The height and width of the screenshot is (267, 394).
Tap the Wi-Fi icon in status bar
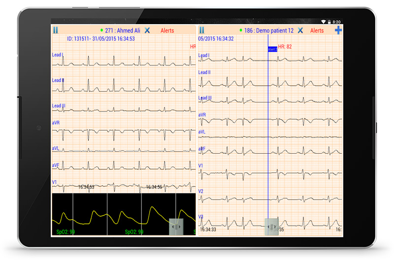pyautogui.click(x=323, y=22)
